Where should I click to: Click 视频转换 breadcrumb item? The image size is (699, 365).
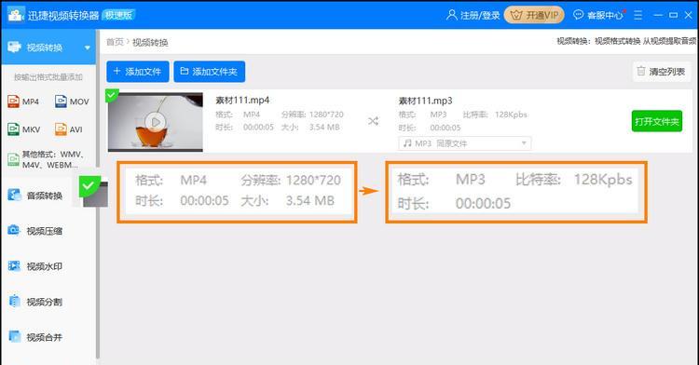pos(150,42)
